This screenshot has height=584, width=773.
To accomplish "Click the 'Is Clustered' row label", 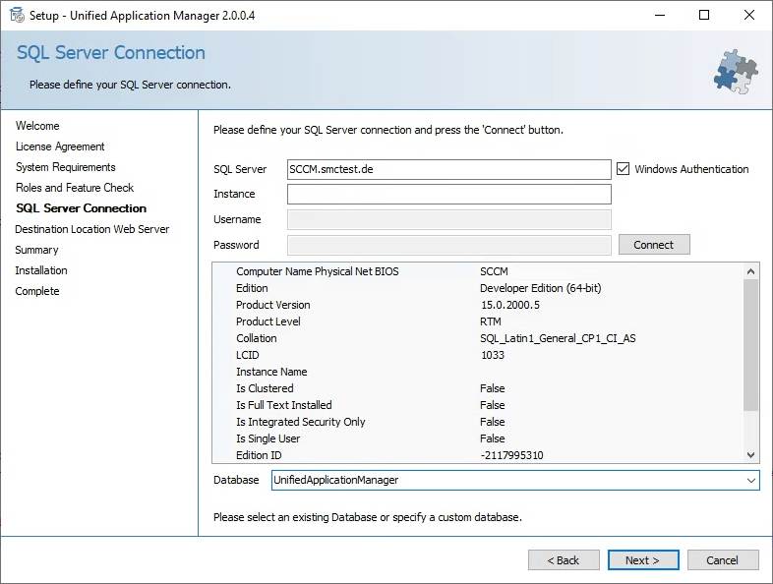I will tap(265, 388).
